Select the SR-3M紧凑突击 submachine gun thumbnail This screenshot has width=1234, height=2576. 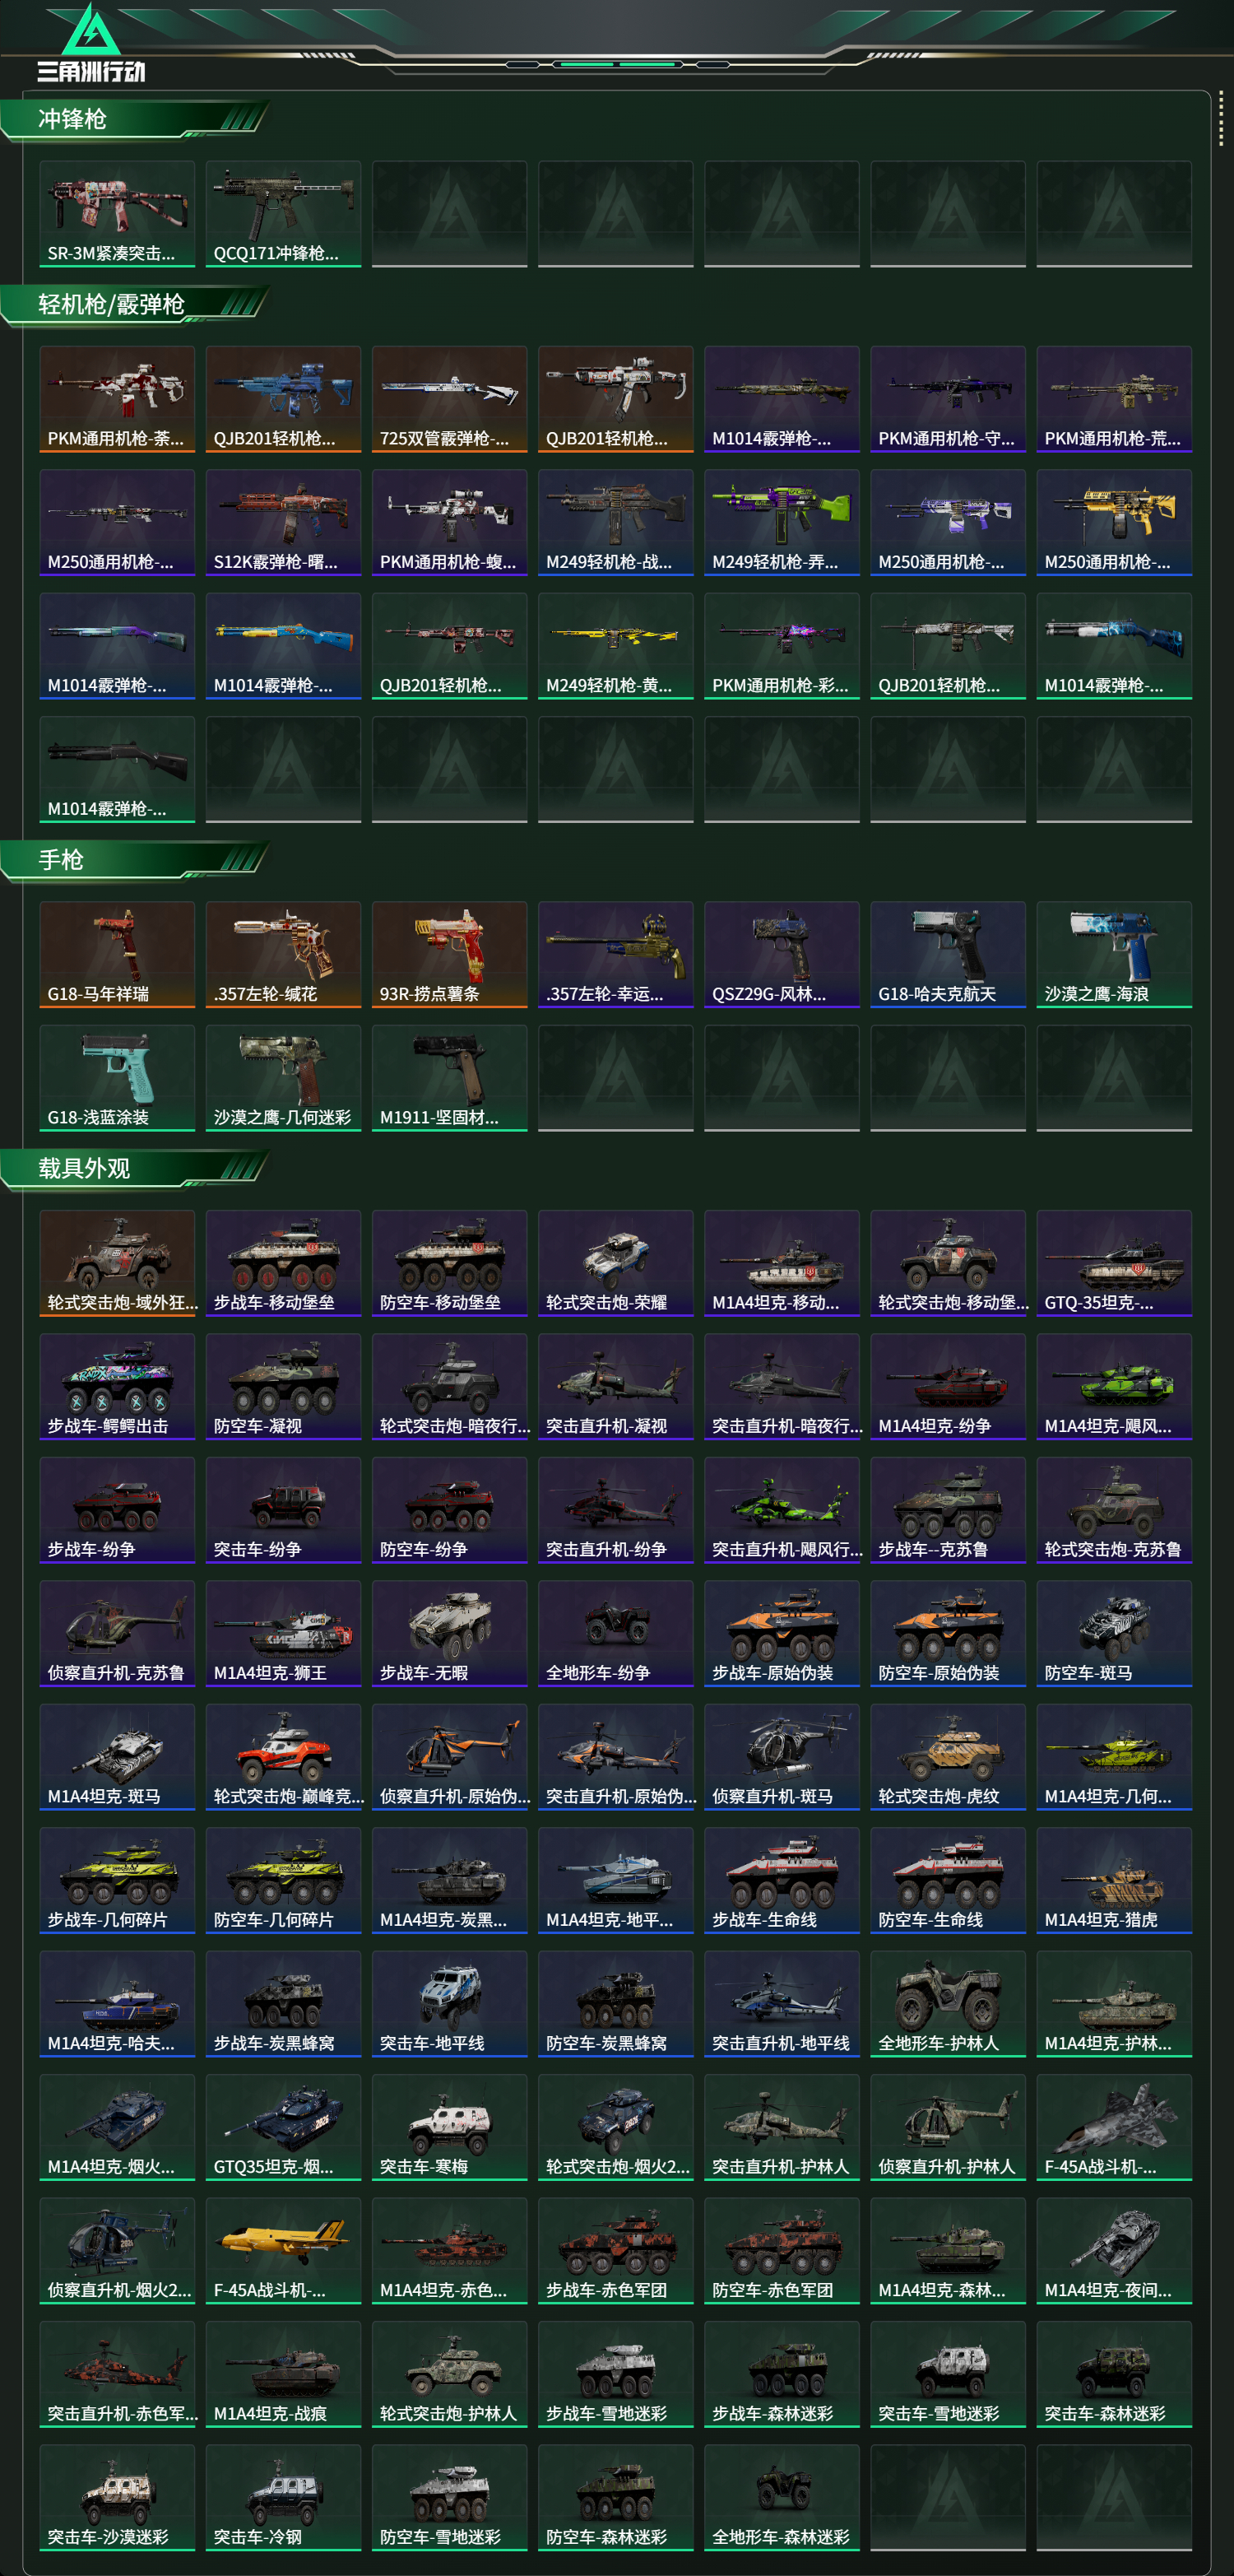coord(117,213)
